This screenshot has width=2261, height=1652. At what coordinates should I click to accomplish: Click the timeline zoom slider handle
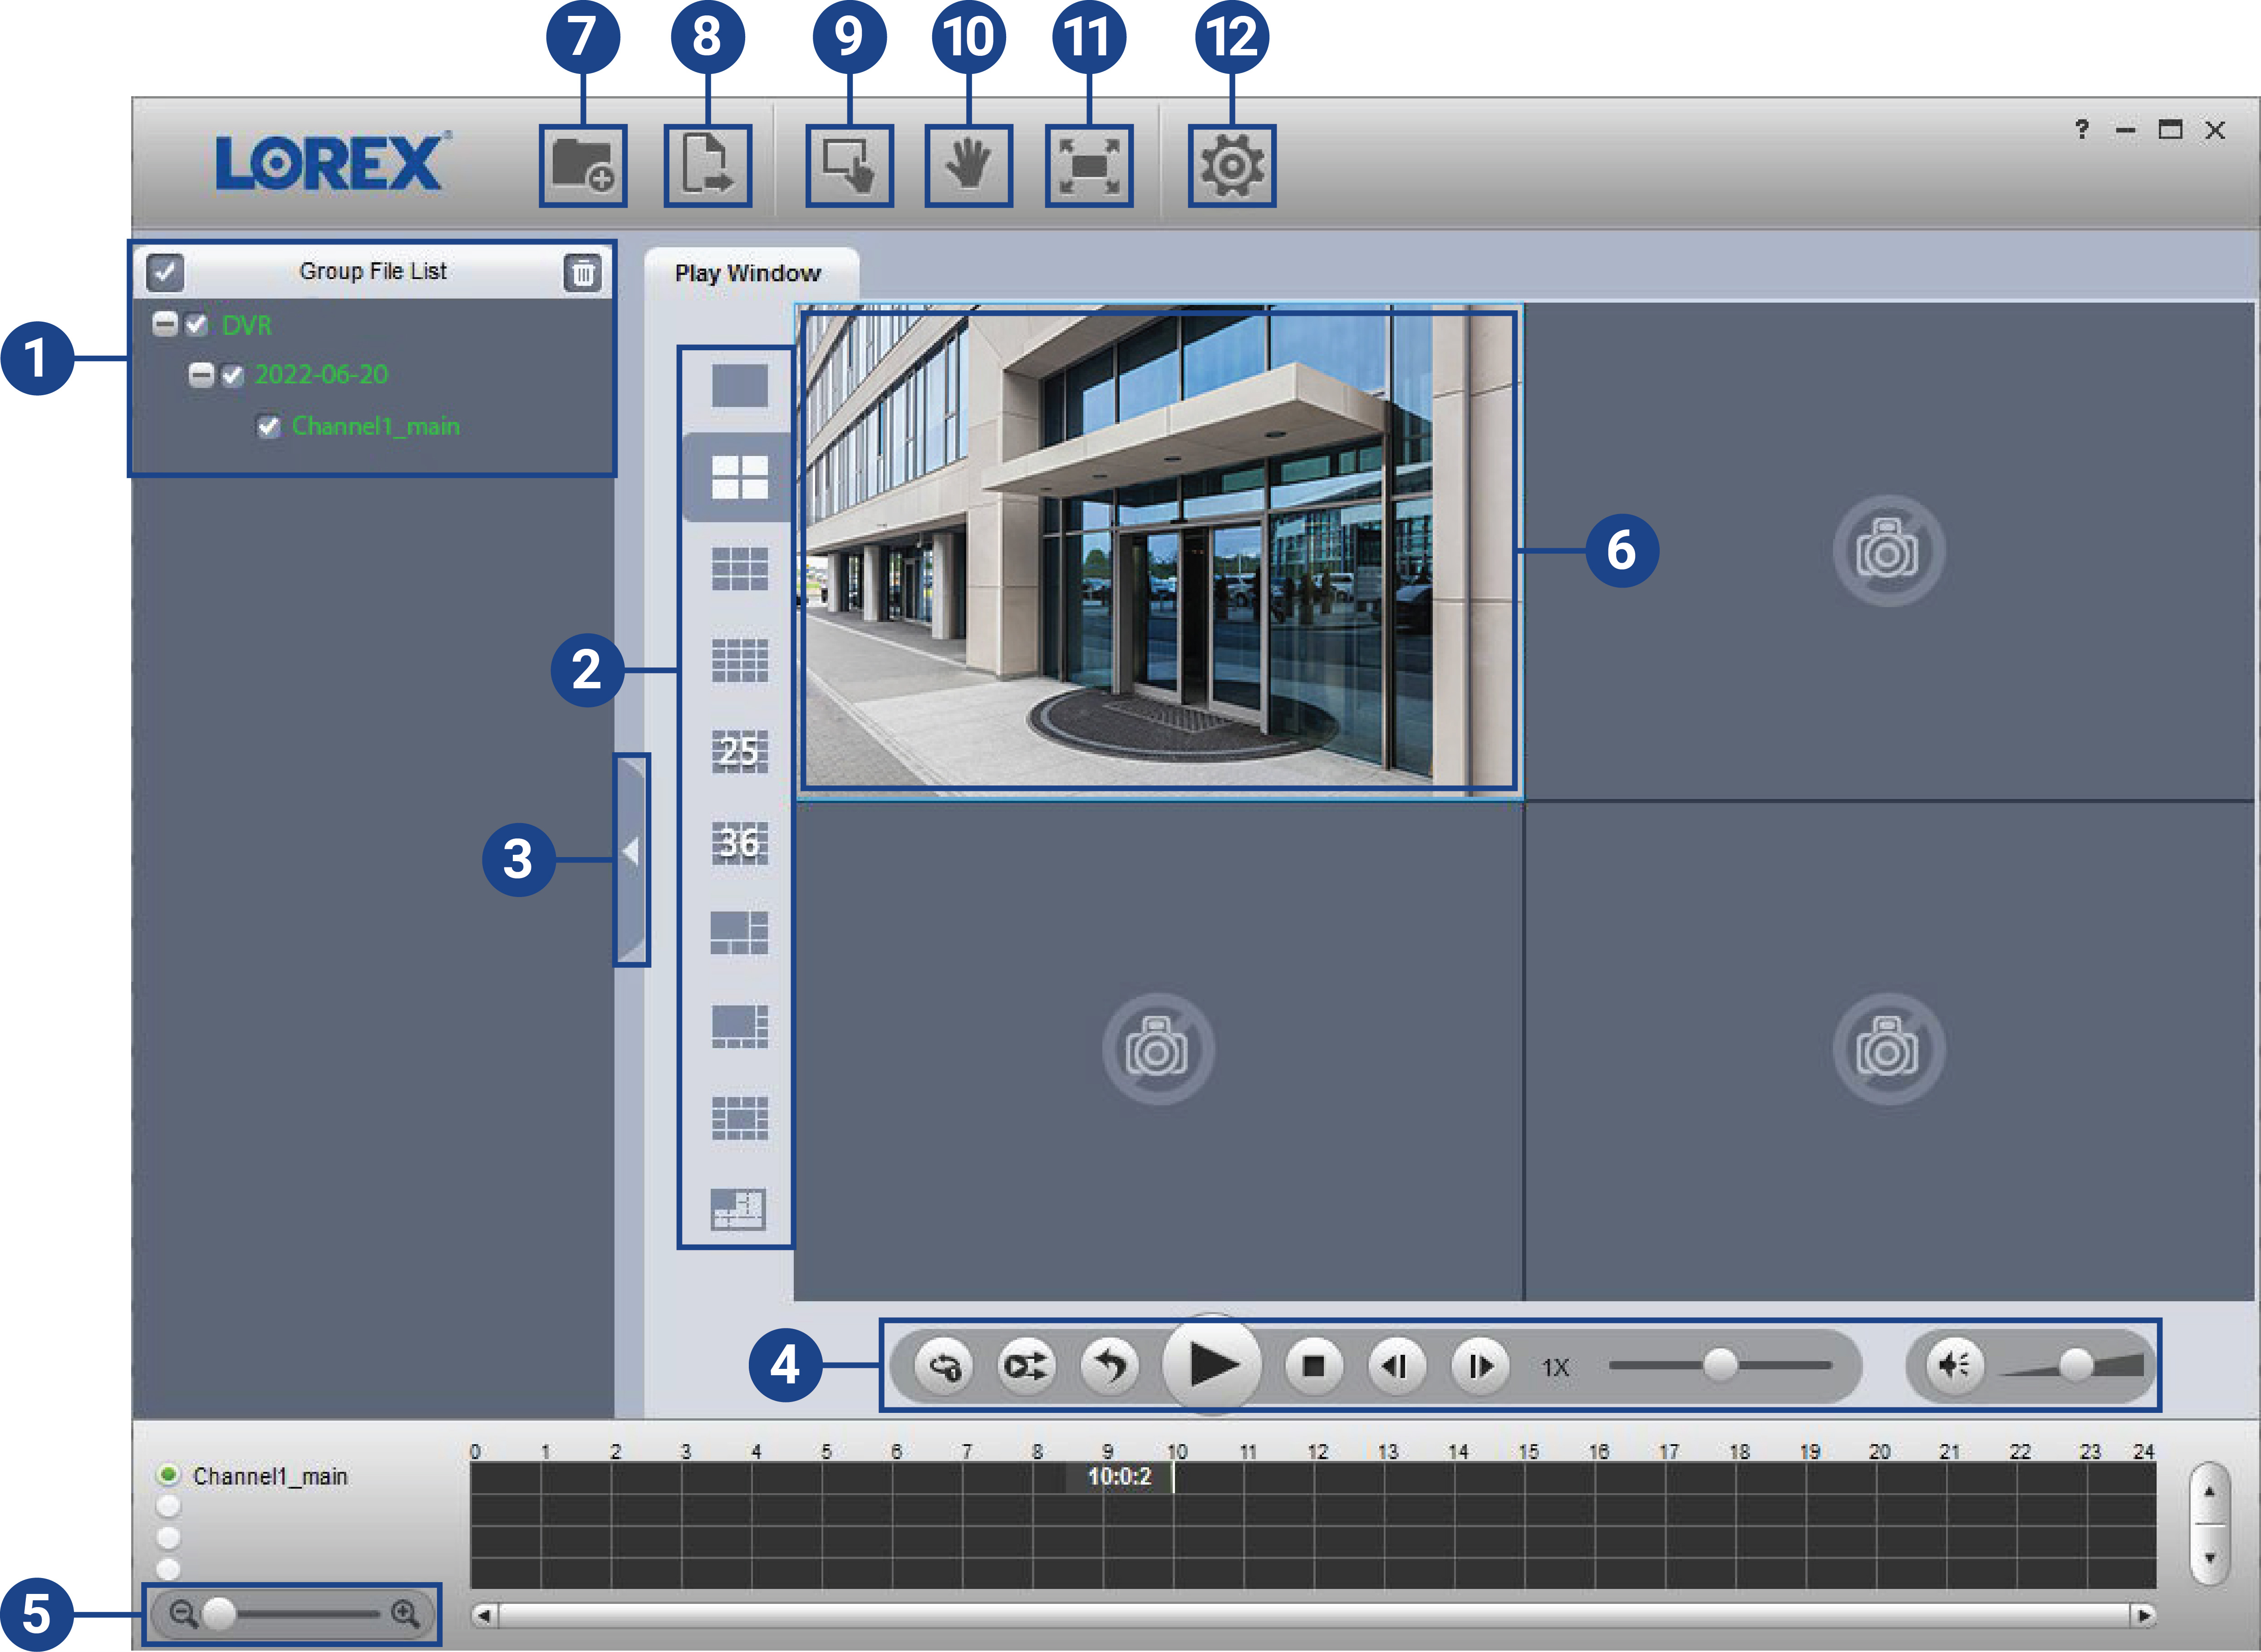point(219,1613)
